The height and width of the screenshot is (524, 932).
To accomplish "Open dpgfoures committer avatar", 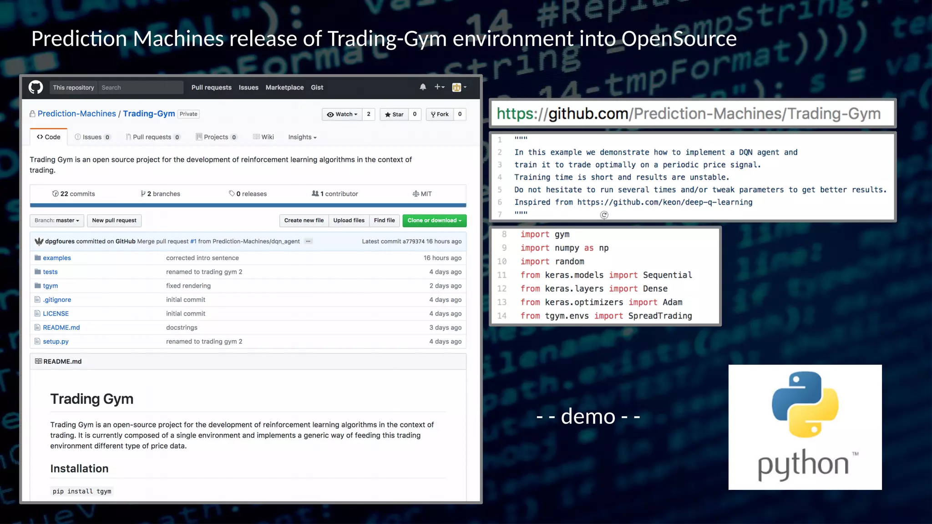I will click(39, 241).
